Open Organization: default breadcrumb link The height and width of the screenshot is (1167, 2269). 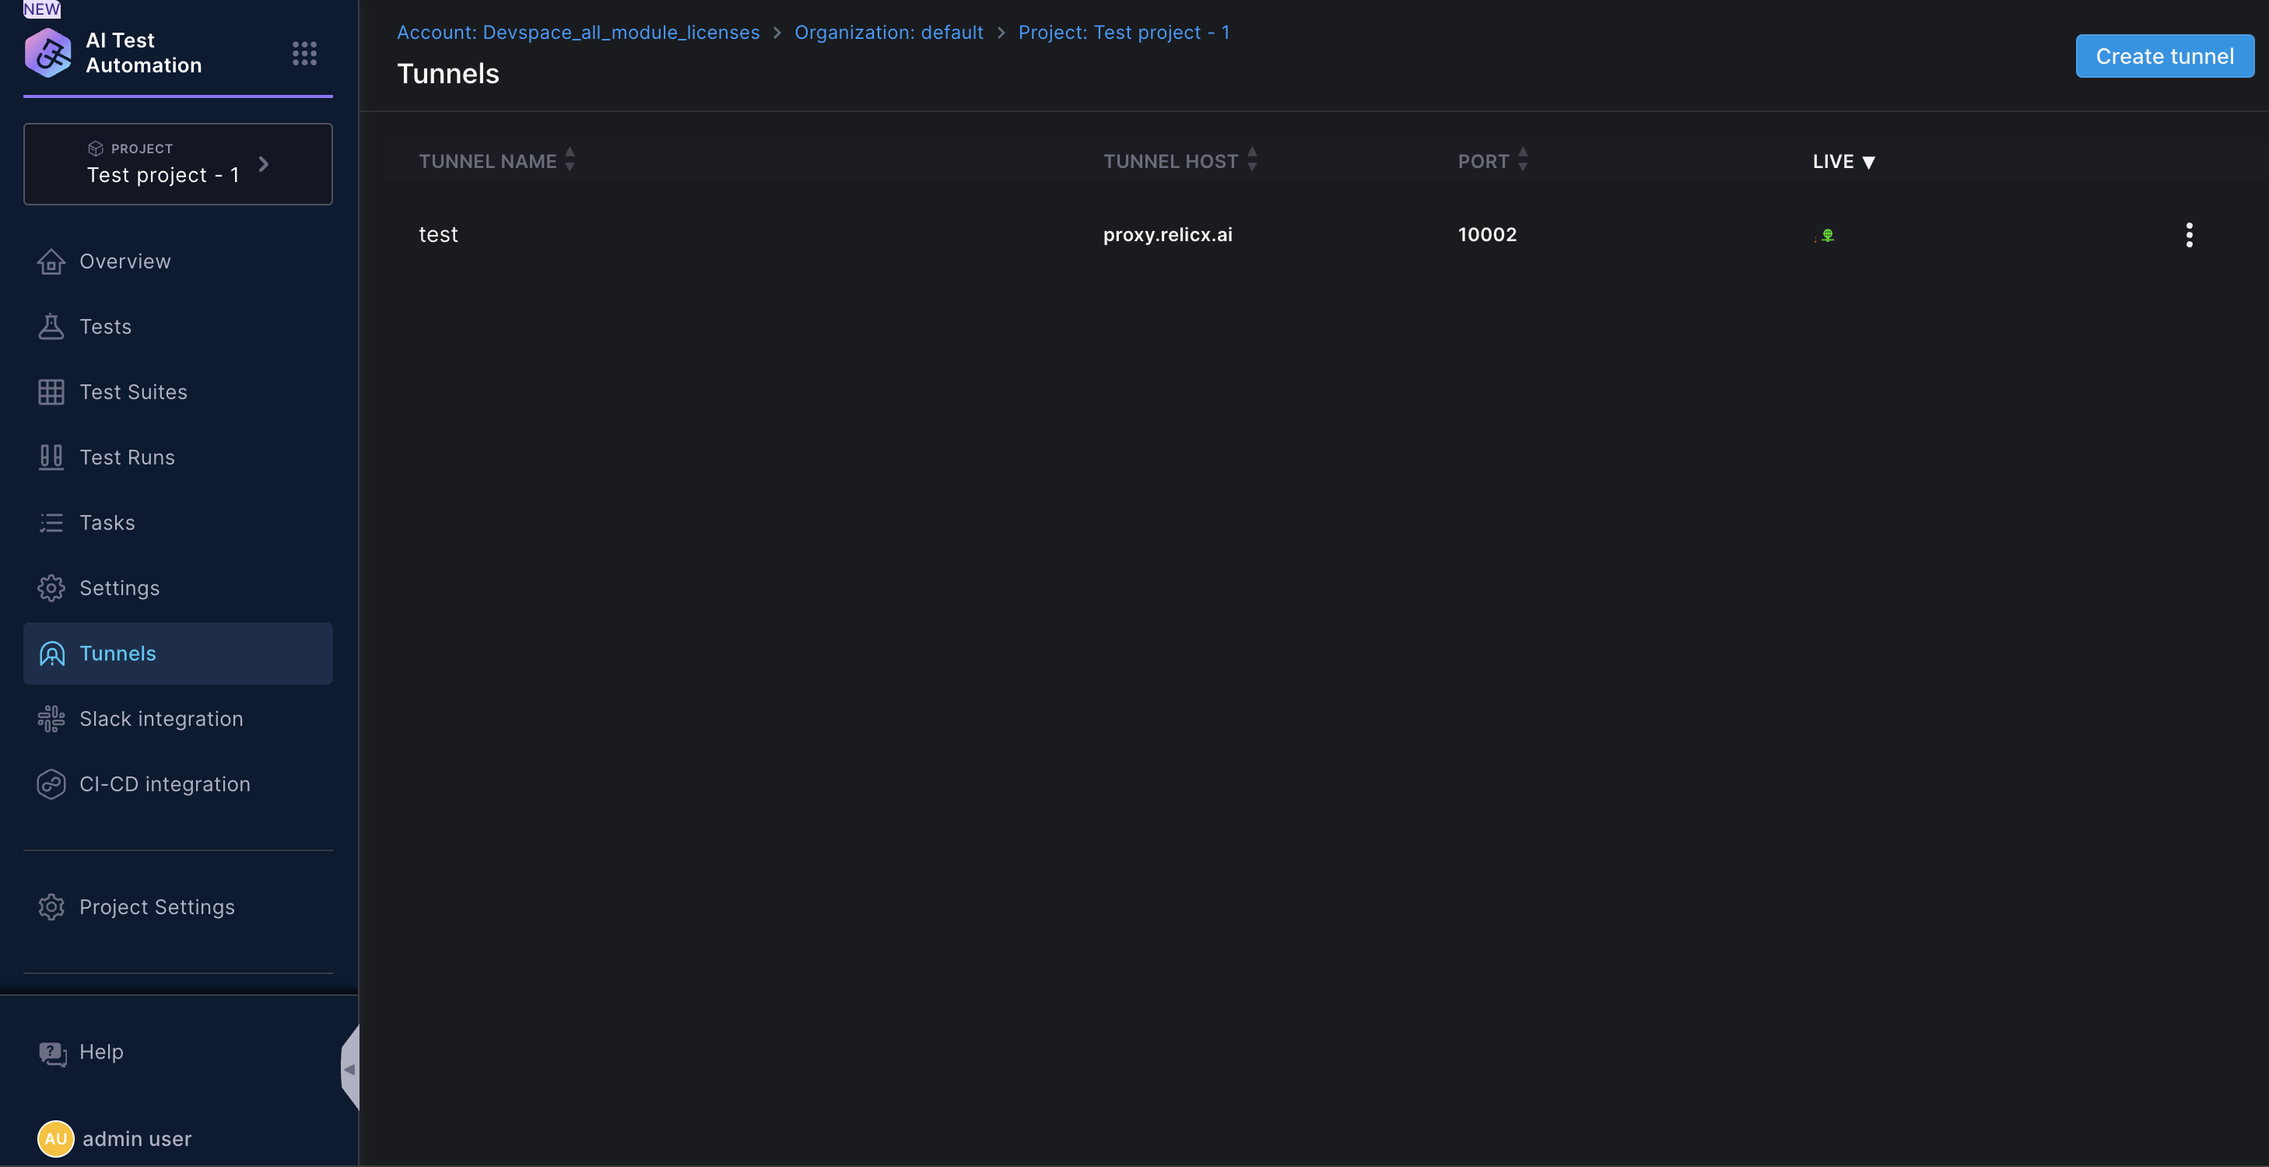click(888, 33)
